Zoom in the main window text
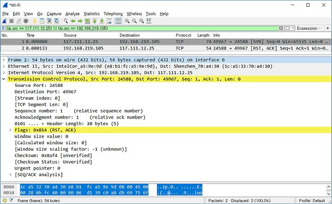332x204 pixels. coord(127,21)
